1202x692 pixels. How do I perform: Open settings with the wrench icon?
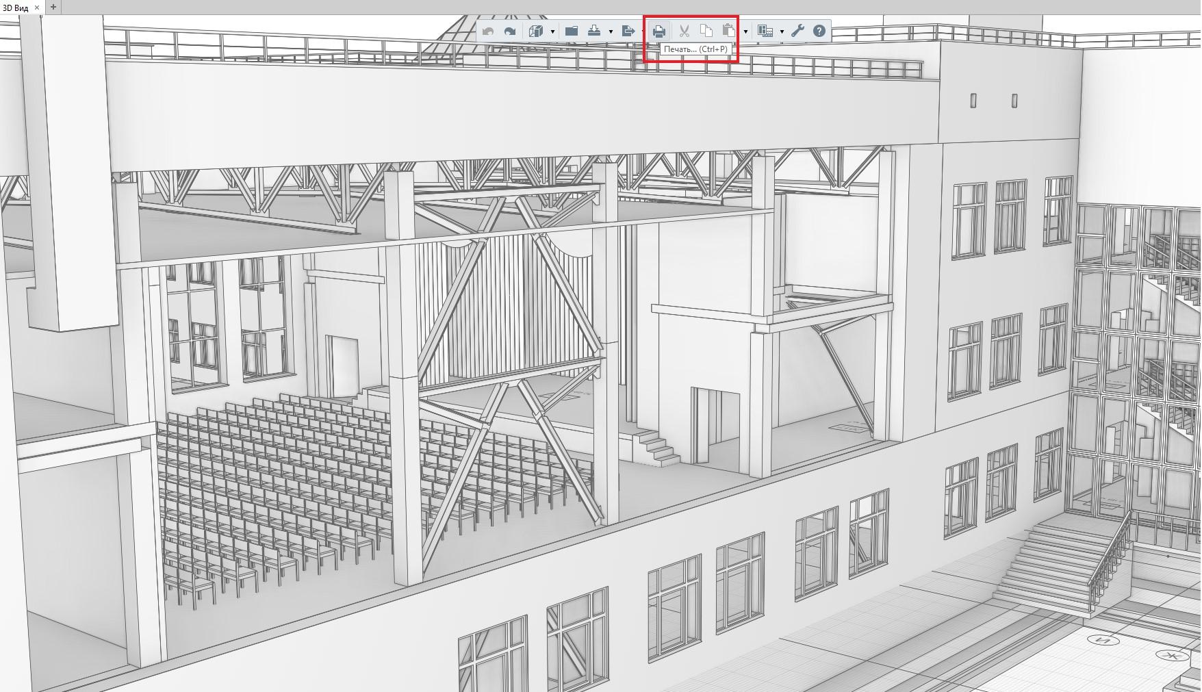(x=798, y=31)
